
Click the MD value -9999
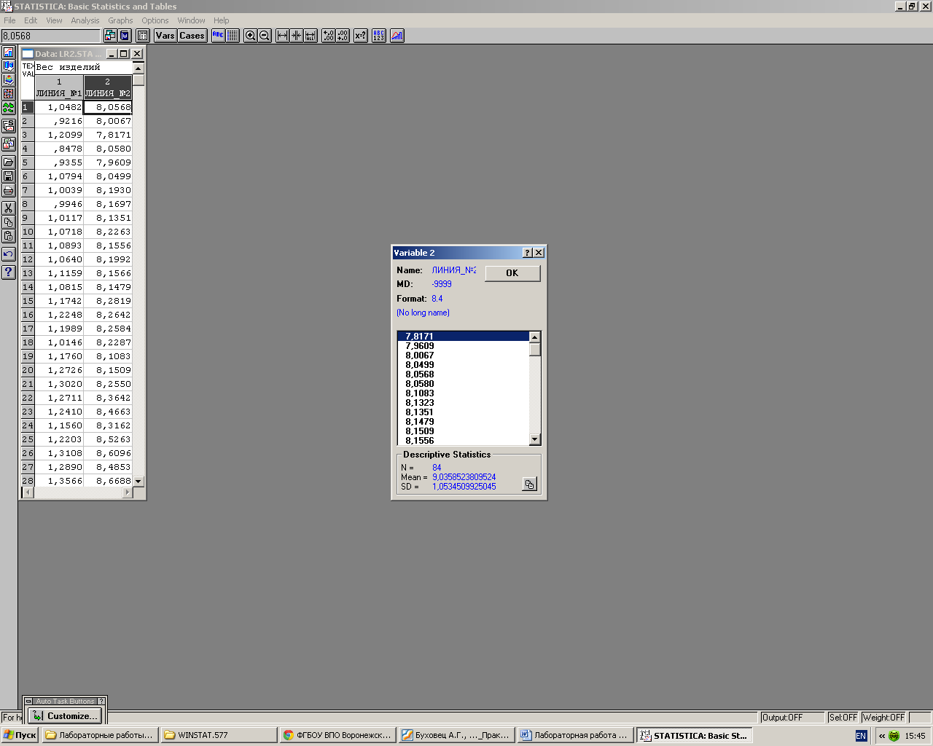point(442,284)
